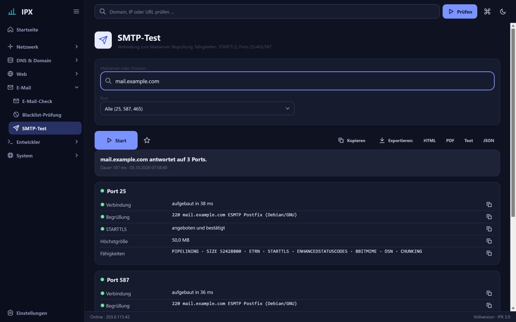This screenshot has height=322, width=516.
Task: Collapse the E-Mail menu section
Action: (42, 88)
